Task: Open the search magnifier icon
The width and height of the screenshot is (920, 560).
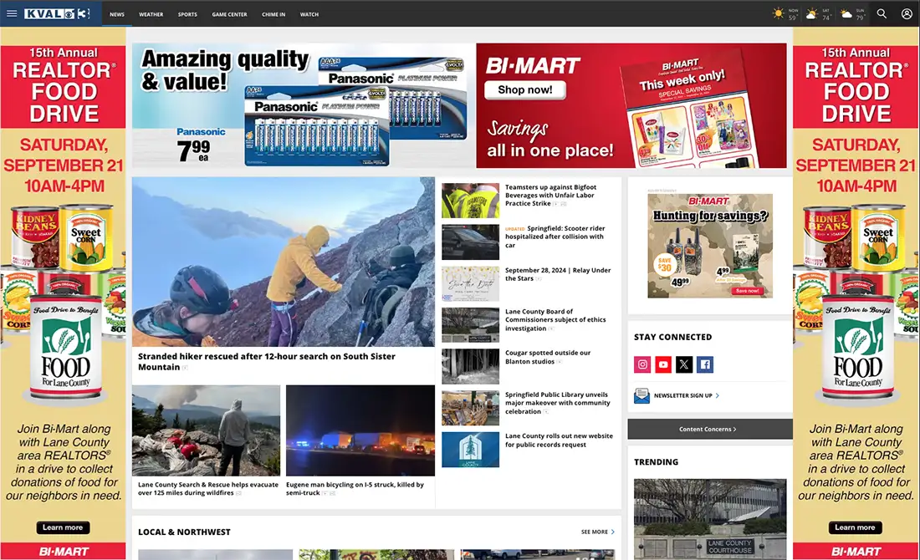Action: (x=882, y=13)
